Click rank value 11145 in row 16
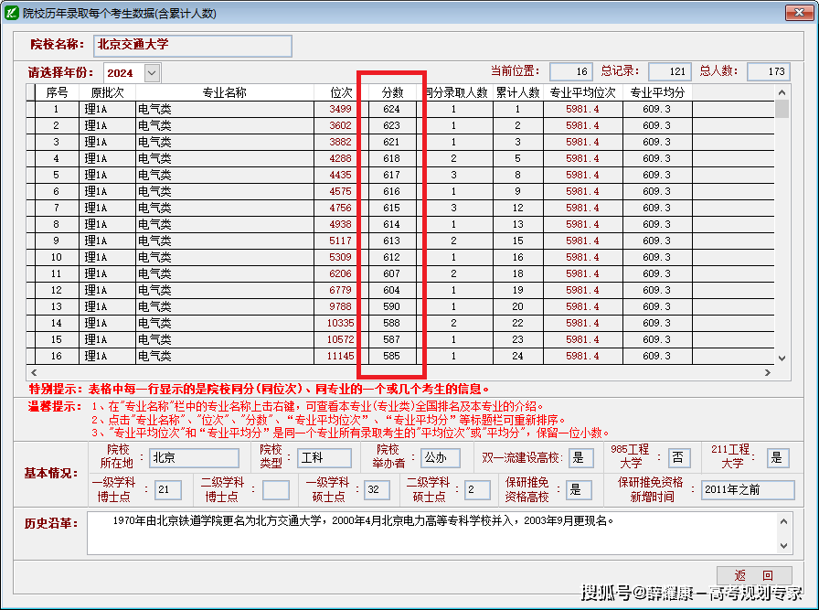The image size is (819, 610). point(340,356)
